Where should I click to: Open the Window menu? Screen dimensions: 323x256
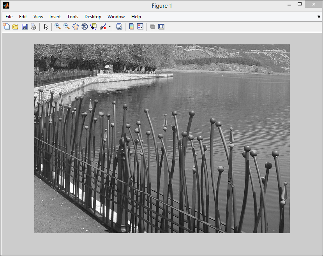tap(116, 17)
